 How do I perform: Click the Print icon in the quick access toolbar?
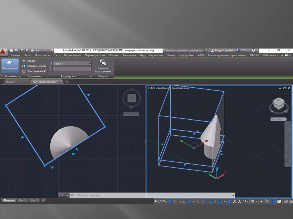32,50
